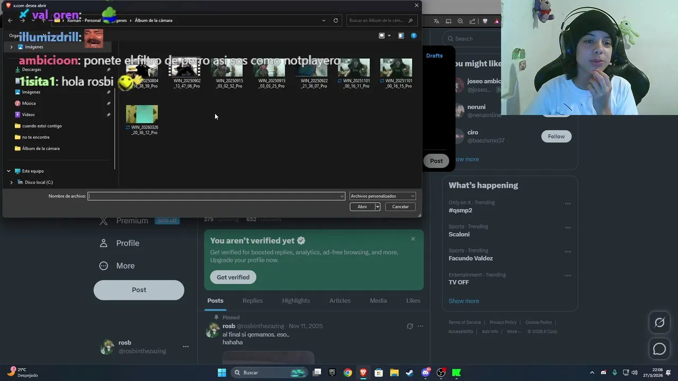Show hidden system tray icons
678x381 pixels.
tap(592, 373)
